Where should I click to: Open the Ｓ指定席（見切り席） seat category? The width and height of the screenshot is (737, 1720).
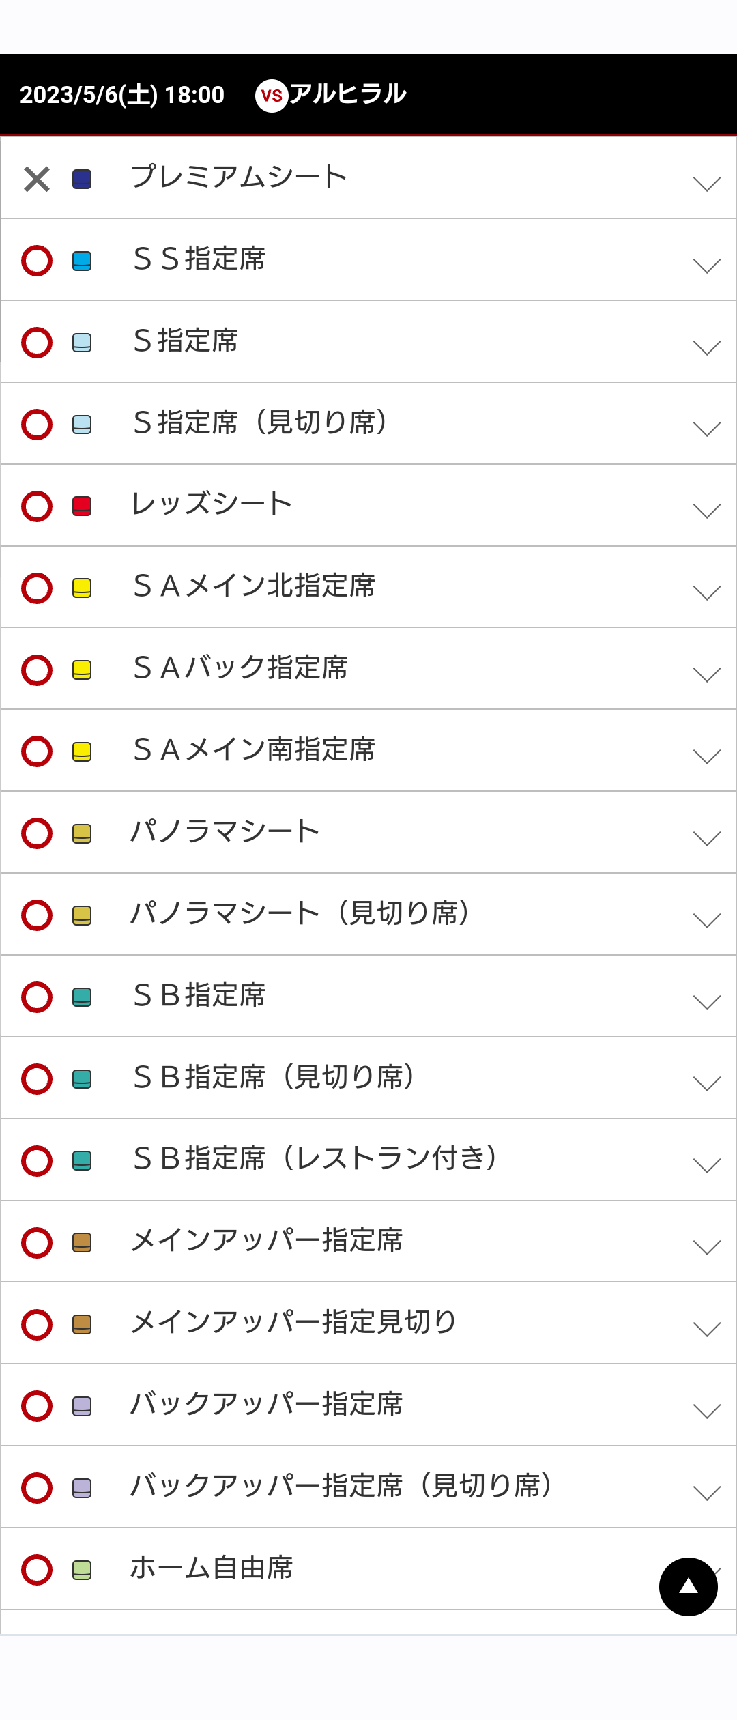click(x=261, y=423)
